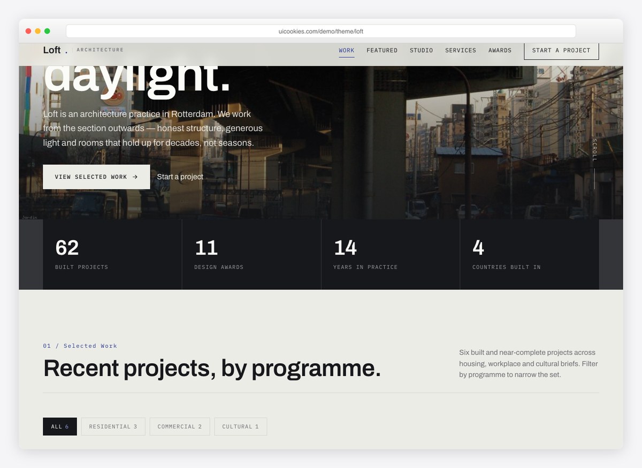Image resolution: width=642 pixels, height=468 pixels.
Task: Click the green maximize window dot
Action: click(x=47, y=31)
